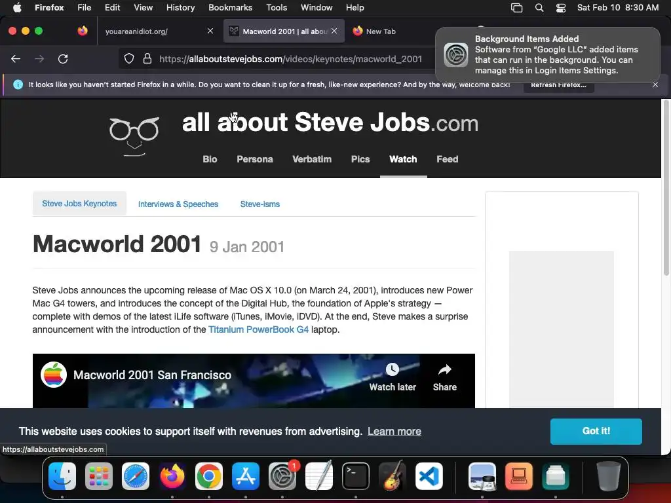Close the Macworld 2001 tab

point(334,31)
